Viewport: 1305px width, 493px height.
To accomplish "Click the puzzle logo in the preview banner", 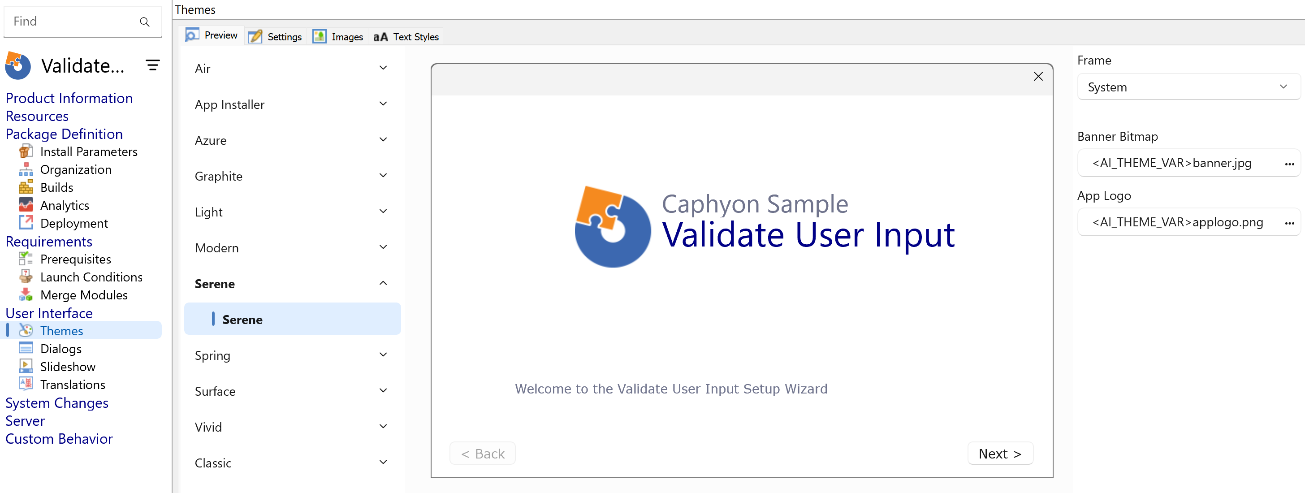I will [x=613, y=226].
